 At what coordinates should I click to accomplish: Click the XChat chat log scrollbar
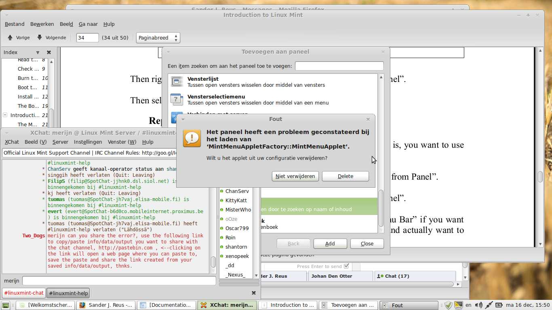pos(213,262)
